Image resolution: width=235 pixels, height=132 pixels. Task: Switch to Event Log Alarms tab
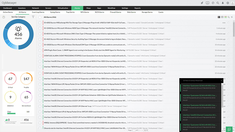pyautogui.click(x=38, y=12)
